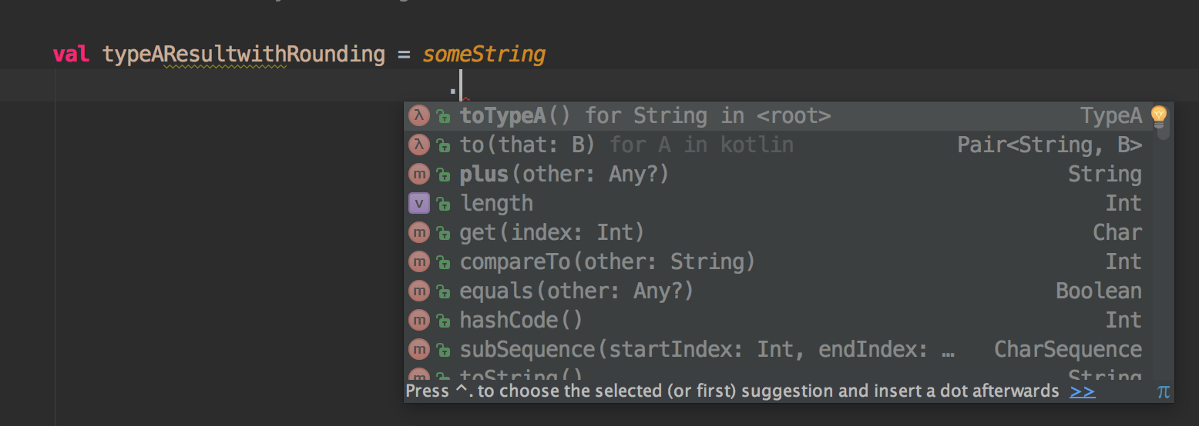Image resolution: width=1199 pixels, height=426 pixels.
Task: Click the green lock icon beside equals
Action: [x=443, y=291]
